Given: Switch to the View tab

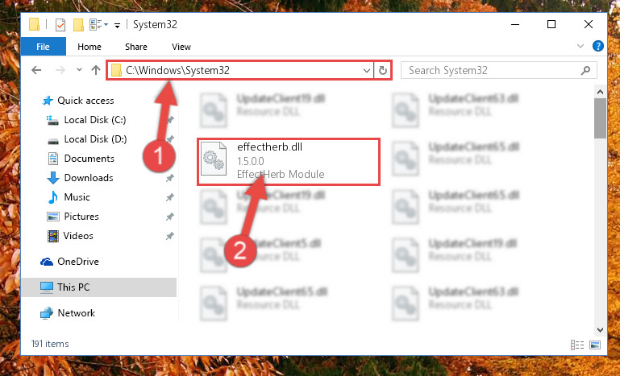Looking at the screenshot, I should (181, 47).
